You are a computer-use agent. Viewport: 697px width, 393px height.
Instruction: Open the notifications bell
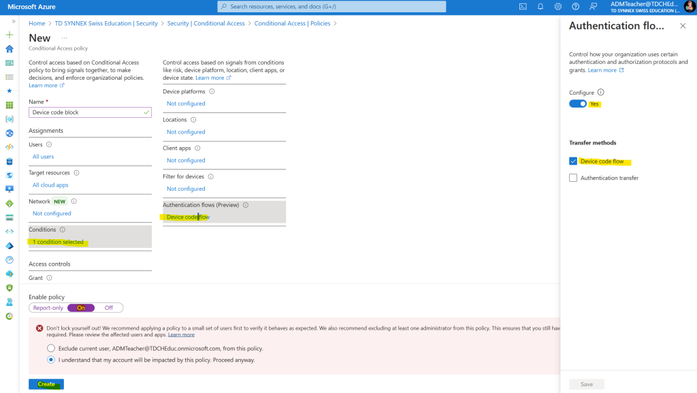(540, 7)
